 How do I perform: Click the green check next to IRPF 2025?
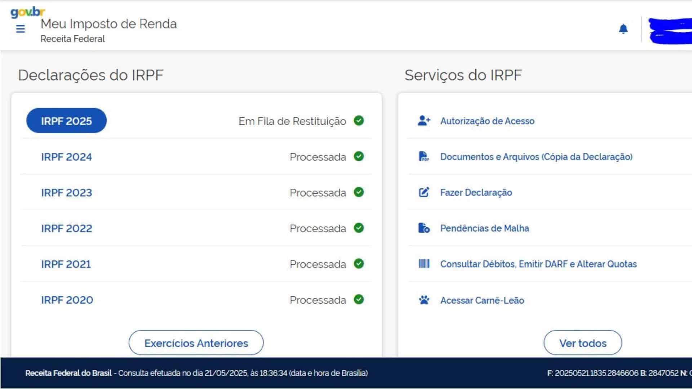tap(359, 120)
